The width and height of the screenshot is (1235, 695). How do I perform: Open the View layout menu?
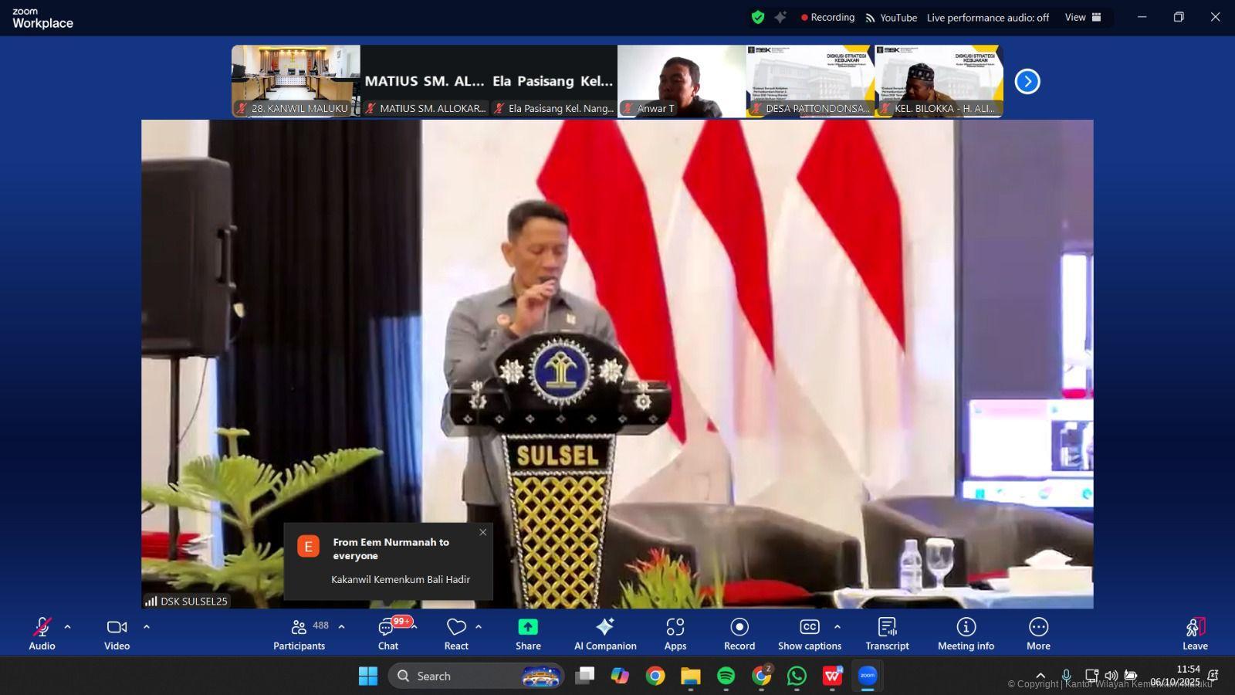pos(1083,17)
